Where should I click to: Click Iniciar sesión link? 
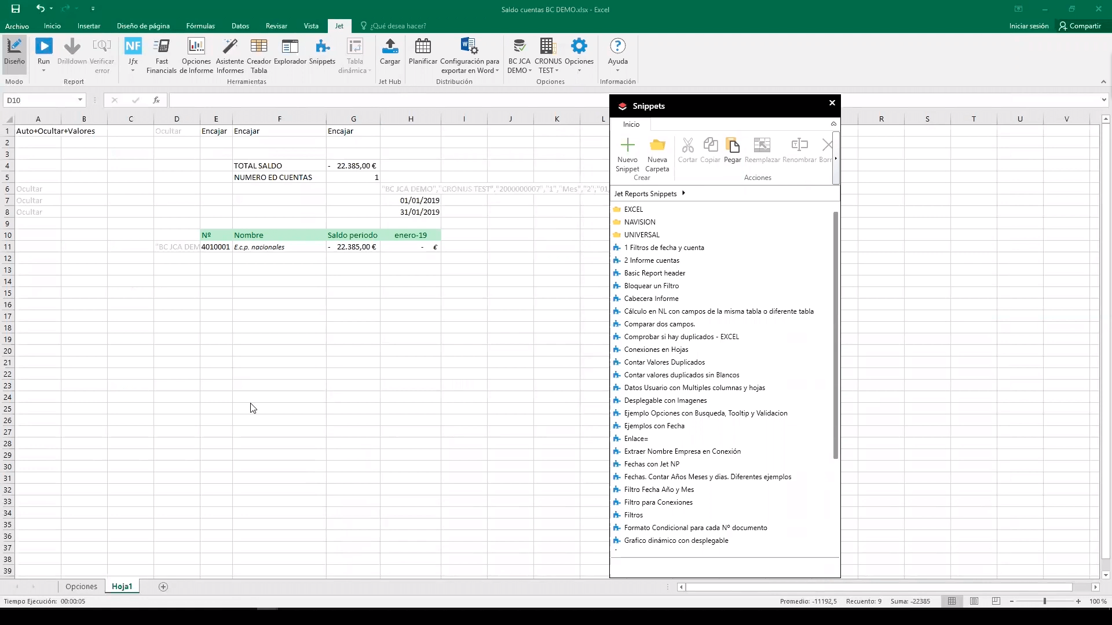[1029, 26]
